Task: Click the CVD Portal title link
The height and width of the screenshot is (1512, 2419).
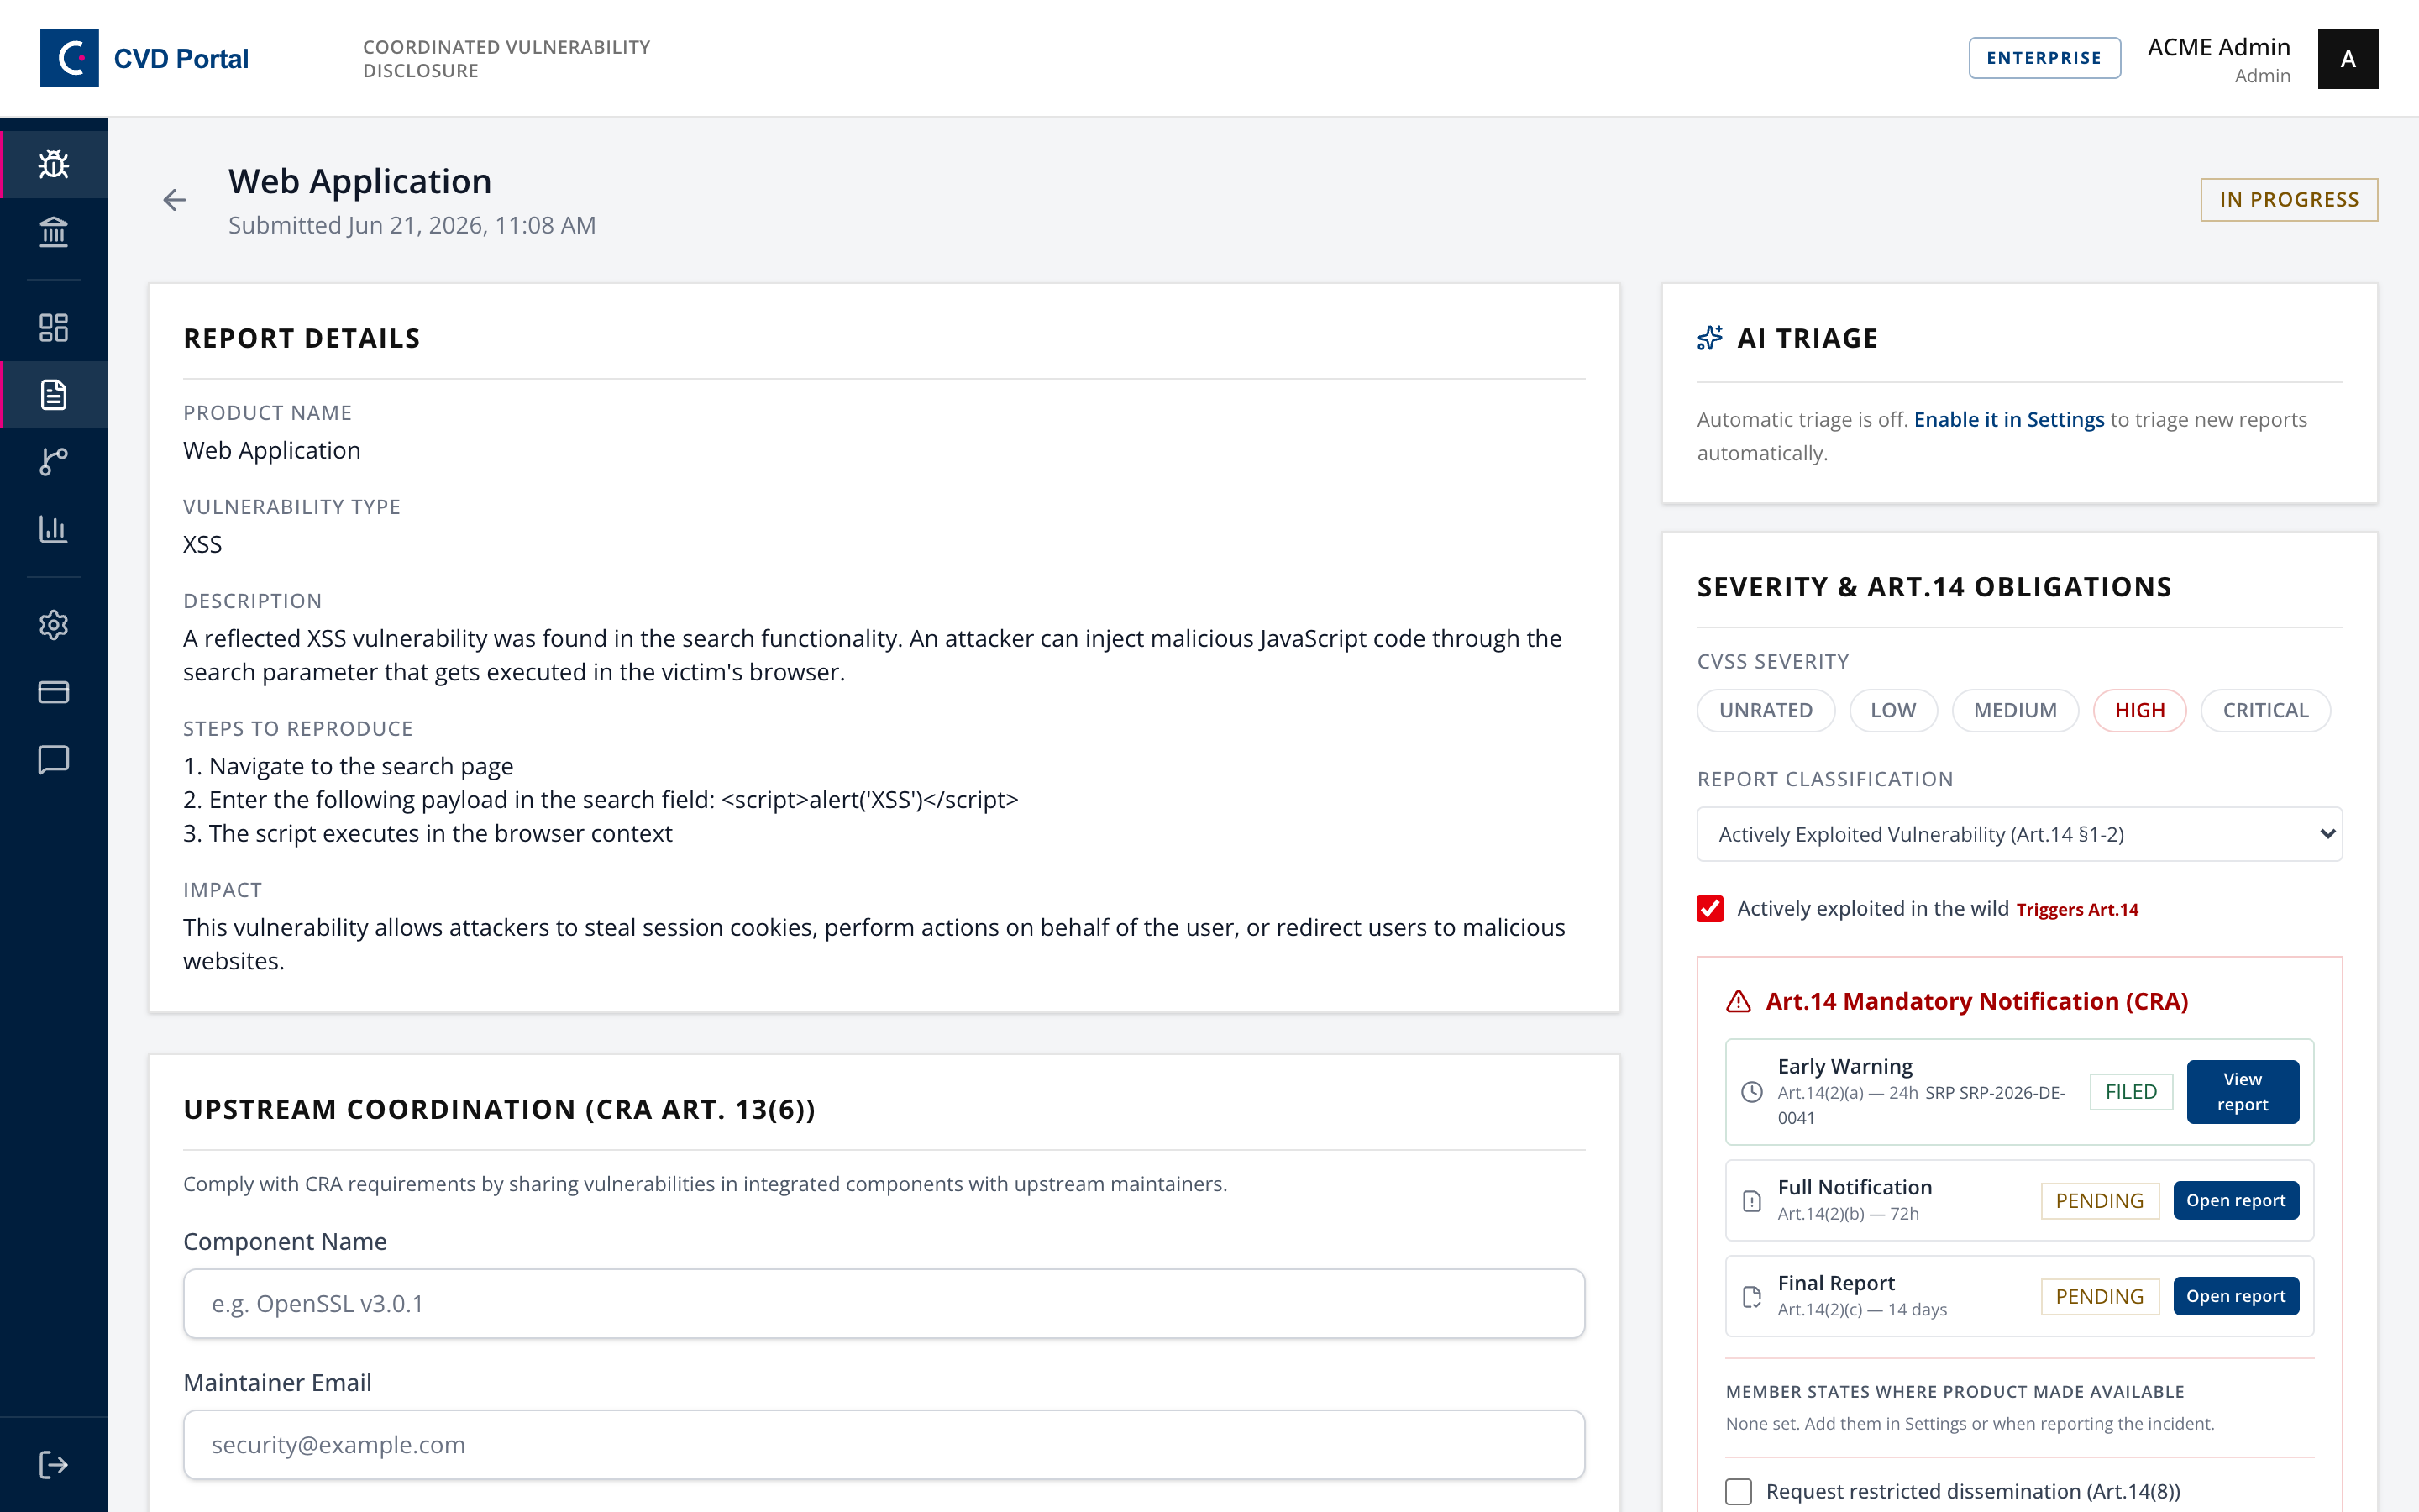Action: click(x=181, y=59)
